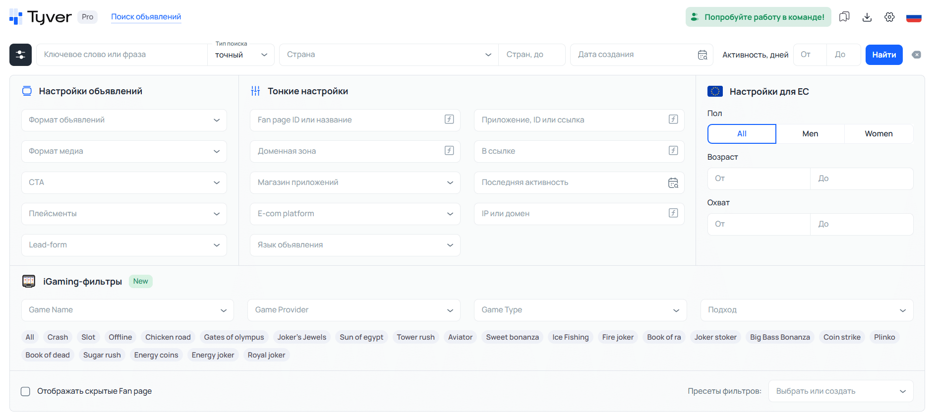Expand the Страна dropdown

(389, 55)
